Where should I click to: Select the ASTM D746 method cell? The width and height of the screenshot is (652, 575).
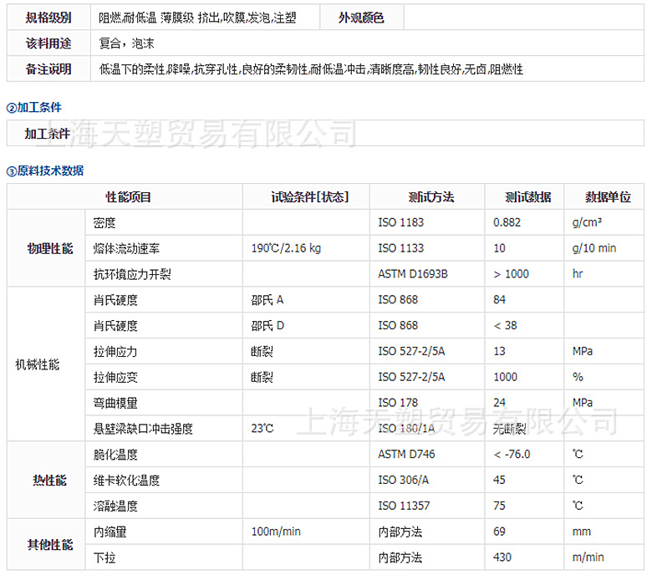coord(427,455)
